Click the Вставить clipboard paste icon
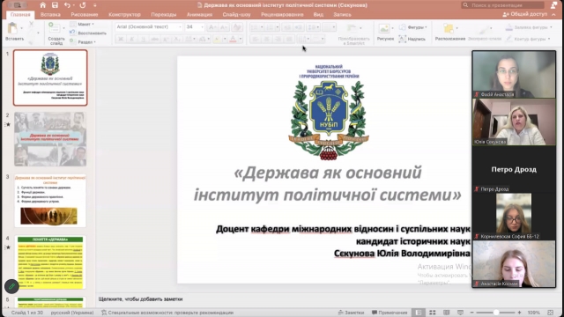The width and height of the screenshot is (564, 317). [12, 28]
